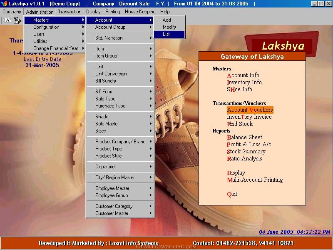Choose Product Type from Masters menu
The width and height of the screenshot is (333, 250).
(120, 149)
